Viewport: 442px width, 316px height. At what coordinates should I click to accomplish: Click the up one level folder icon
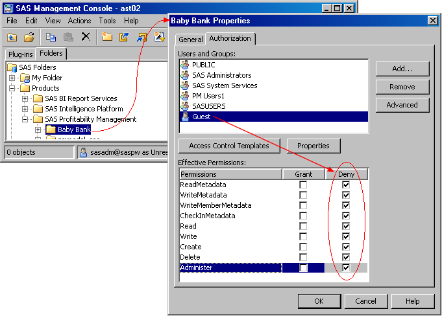pos(12,37)
